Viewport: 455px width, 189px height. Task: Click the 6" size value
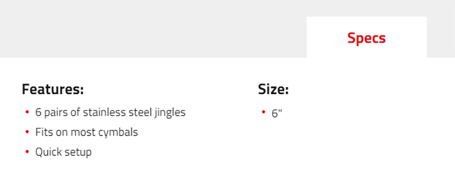click(277, 113)
